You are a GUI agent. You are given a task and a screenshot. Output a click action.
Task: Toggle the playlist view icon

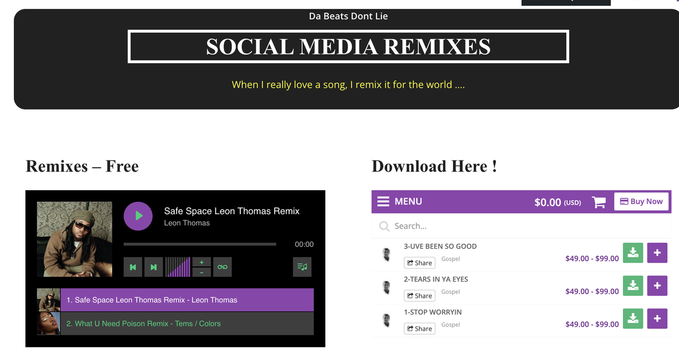click(x=302, y=267)
